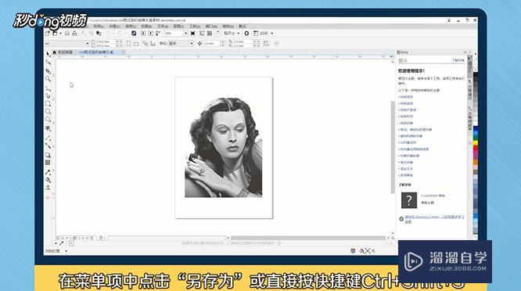This screenshot has height=291, width=521.
Task: Select the Interactive Fill tool
Action: [x=48, y=180]
